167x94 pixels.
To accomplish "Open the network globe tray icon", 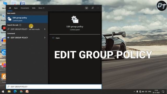I will [140, 92].
